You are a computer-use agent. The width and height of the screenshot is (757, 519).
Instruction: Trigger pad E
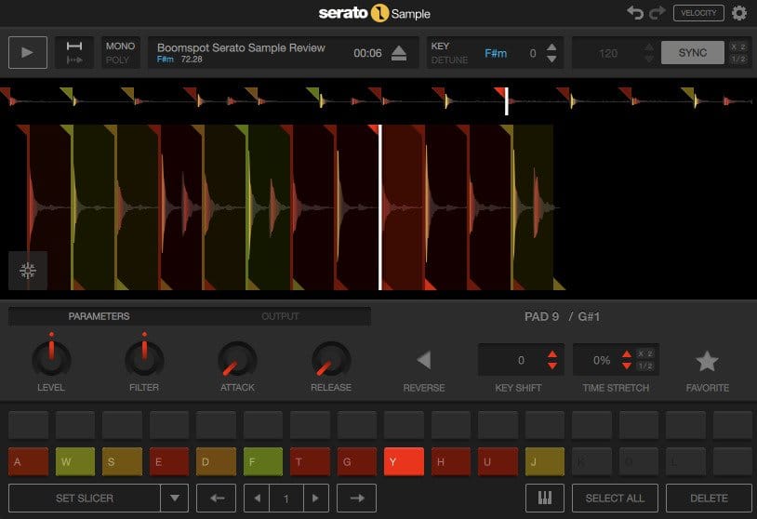pyautogui.click(x=169, y=461)
